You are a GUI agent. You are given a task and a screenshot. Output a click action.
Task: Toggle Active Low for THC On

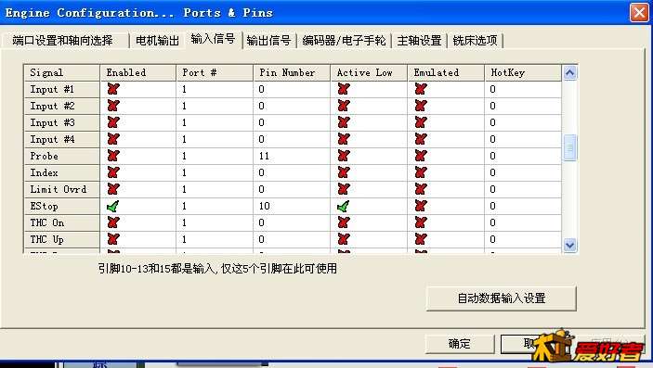tap(344, 222)
